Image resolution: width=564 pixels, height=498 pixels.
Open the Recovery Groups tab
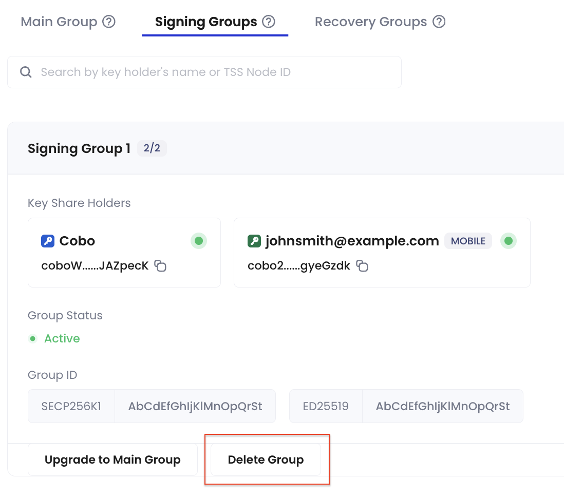click(371, 22)
